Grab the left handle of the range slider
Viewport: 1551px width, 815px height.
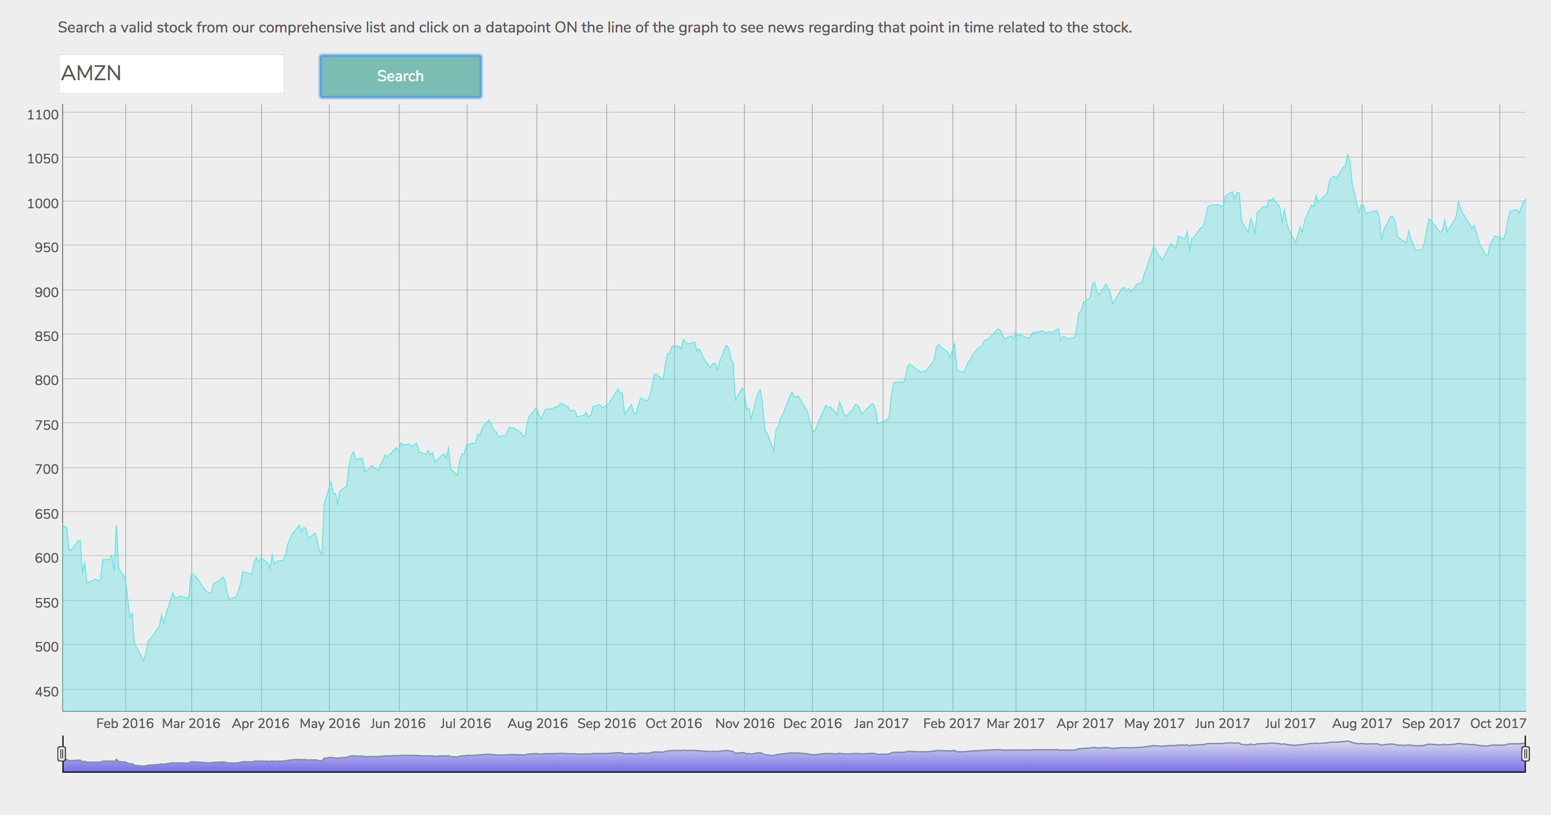(61, 753)
